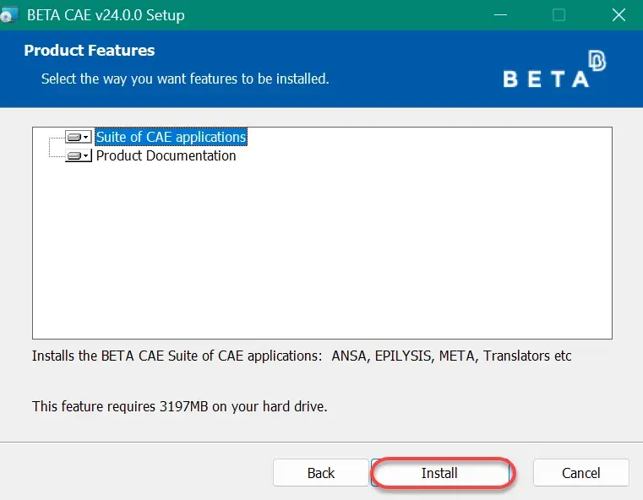Screen dimensions: 643x500
Task: Click the description mentioning ANSA, EPILYSIS, META
Action: click(x=302, y=356)
